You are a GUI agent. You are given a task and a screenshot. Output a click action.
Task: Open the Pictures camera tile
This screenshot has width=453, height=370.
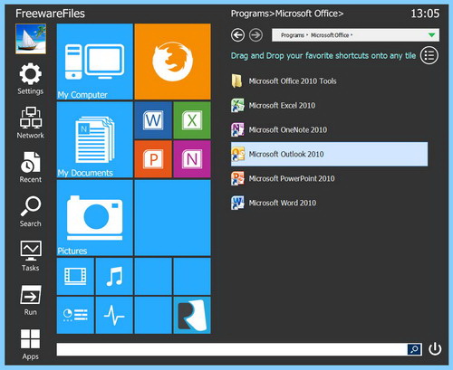[x=95, y=218]
